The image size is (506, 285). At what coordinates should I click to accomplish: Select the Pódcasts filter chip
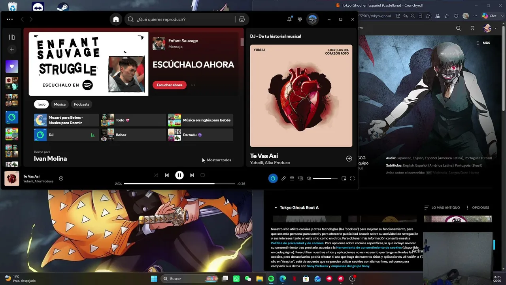[81, 104]
